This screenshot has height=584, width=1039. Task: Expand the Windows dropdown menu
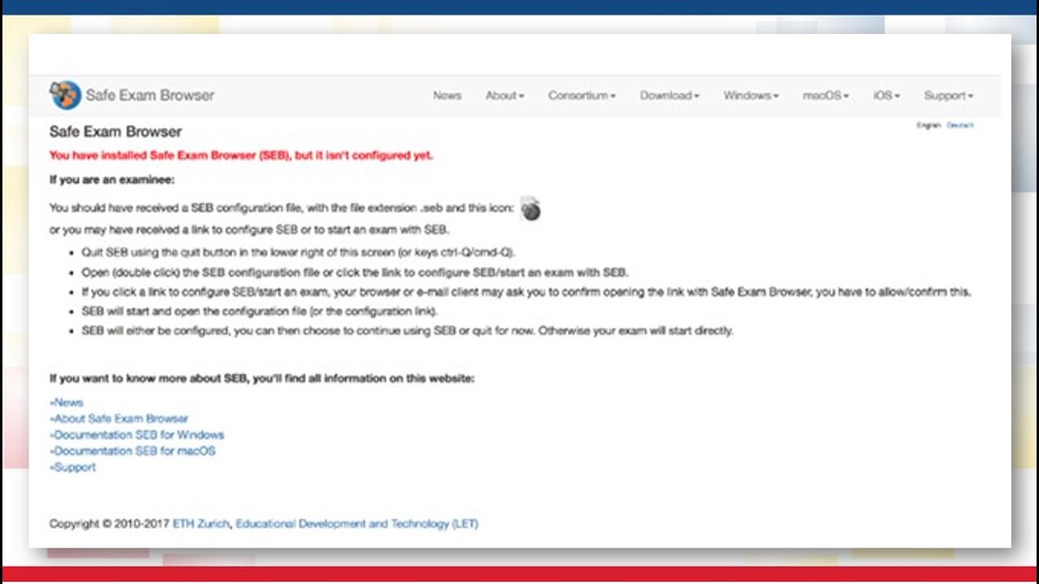(751, 95)
